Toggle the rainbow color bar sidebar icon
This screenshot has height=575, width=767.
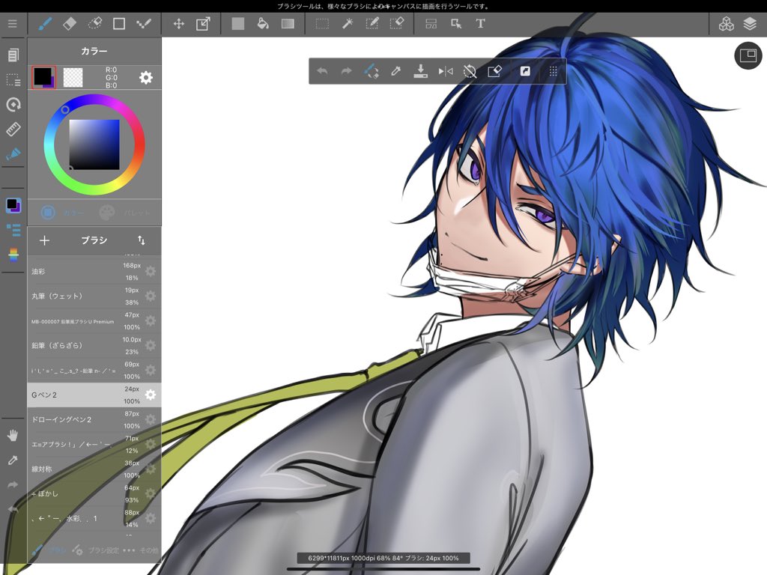tap(13, 255)
